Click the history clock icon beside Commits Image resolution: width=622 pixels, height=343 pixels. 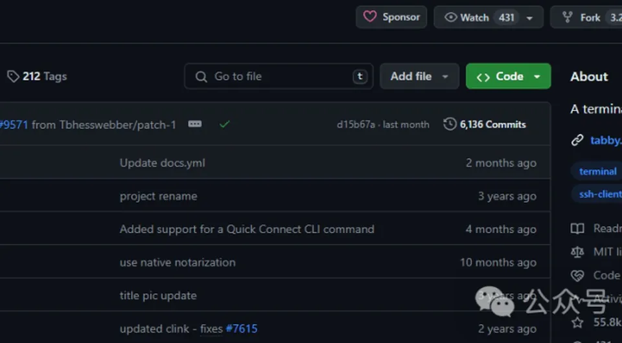point(450,124)
